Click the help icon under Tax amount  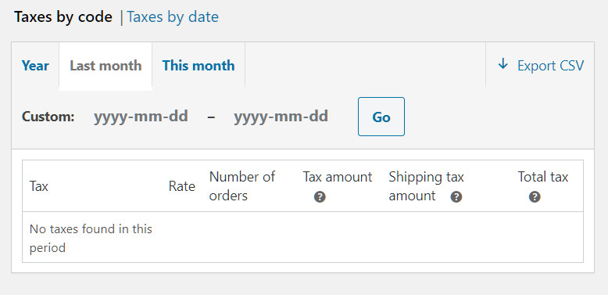320,196
